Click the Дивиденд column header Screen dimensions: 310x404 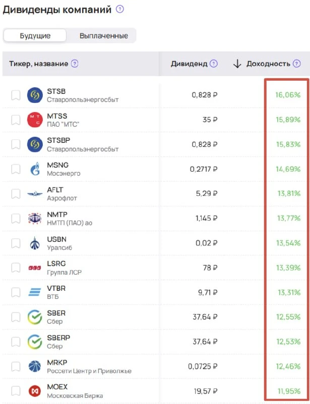[189, 64]
